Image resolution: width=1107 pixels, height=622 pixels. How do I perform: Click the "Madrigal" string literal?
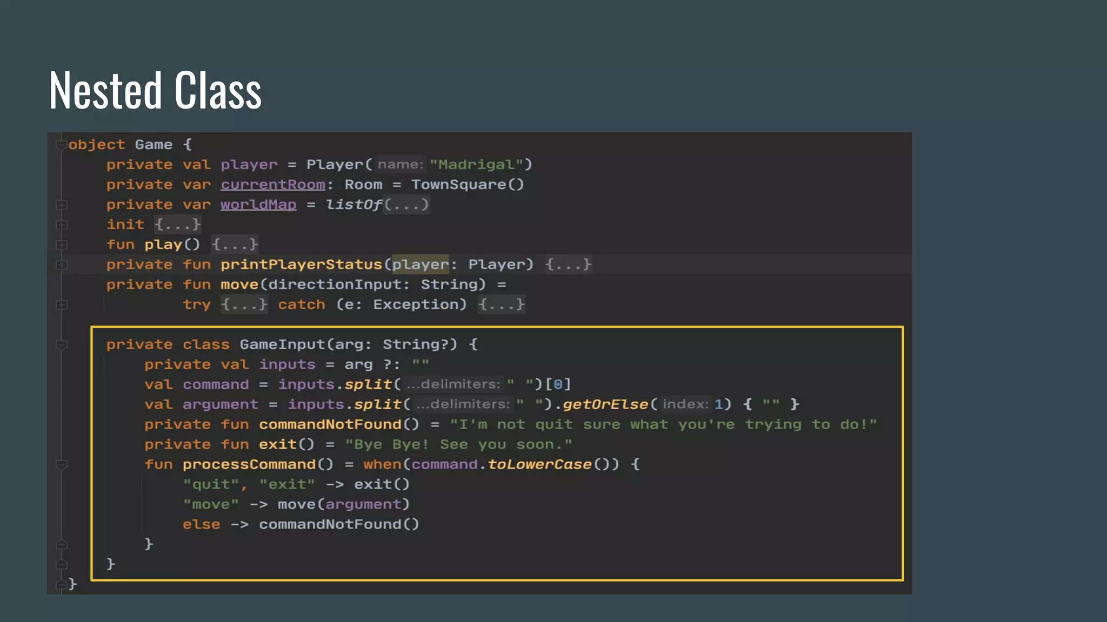coord(476,165)
